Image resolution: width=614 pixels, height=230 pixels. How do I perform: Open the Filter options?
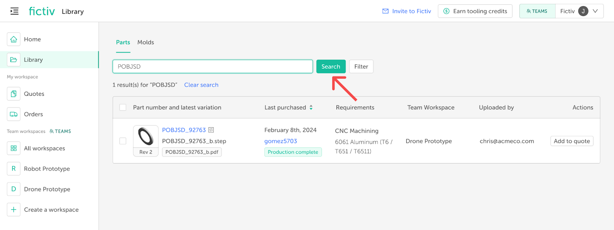click(361, 66)
